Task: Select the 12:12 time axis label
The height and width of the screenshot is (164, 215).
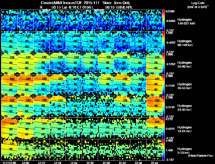Action: [42, 163]
